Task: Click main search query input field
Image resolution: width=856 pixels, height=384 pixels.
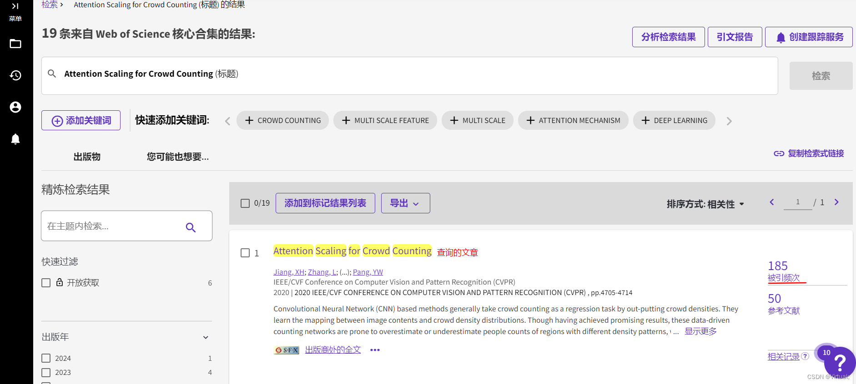Action: pyautogui.click(x=409, y=76)
